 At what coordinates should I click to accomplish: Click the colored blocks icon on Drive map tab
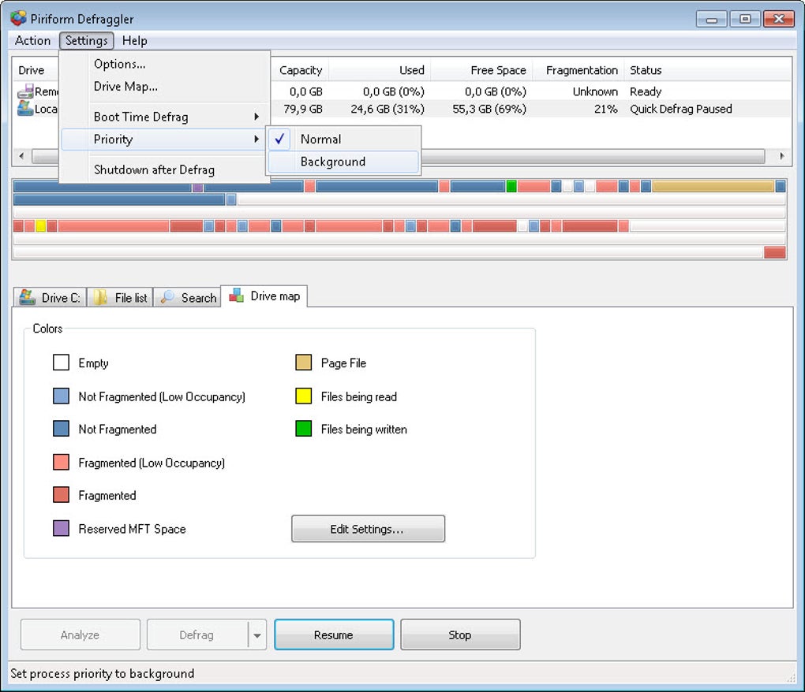tap(237, 296)
